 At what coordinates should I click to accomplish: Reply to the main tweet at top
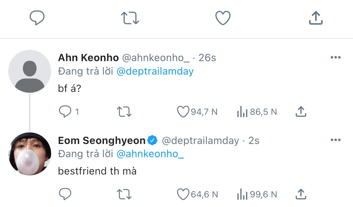37,18
